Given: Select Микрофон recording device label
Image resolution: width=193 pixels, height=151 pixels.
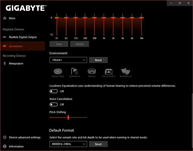Looking at the screenshot, I should pyautogui.click(x=16, y=63).
